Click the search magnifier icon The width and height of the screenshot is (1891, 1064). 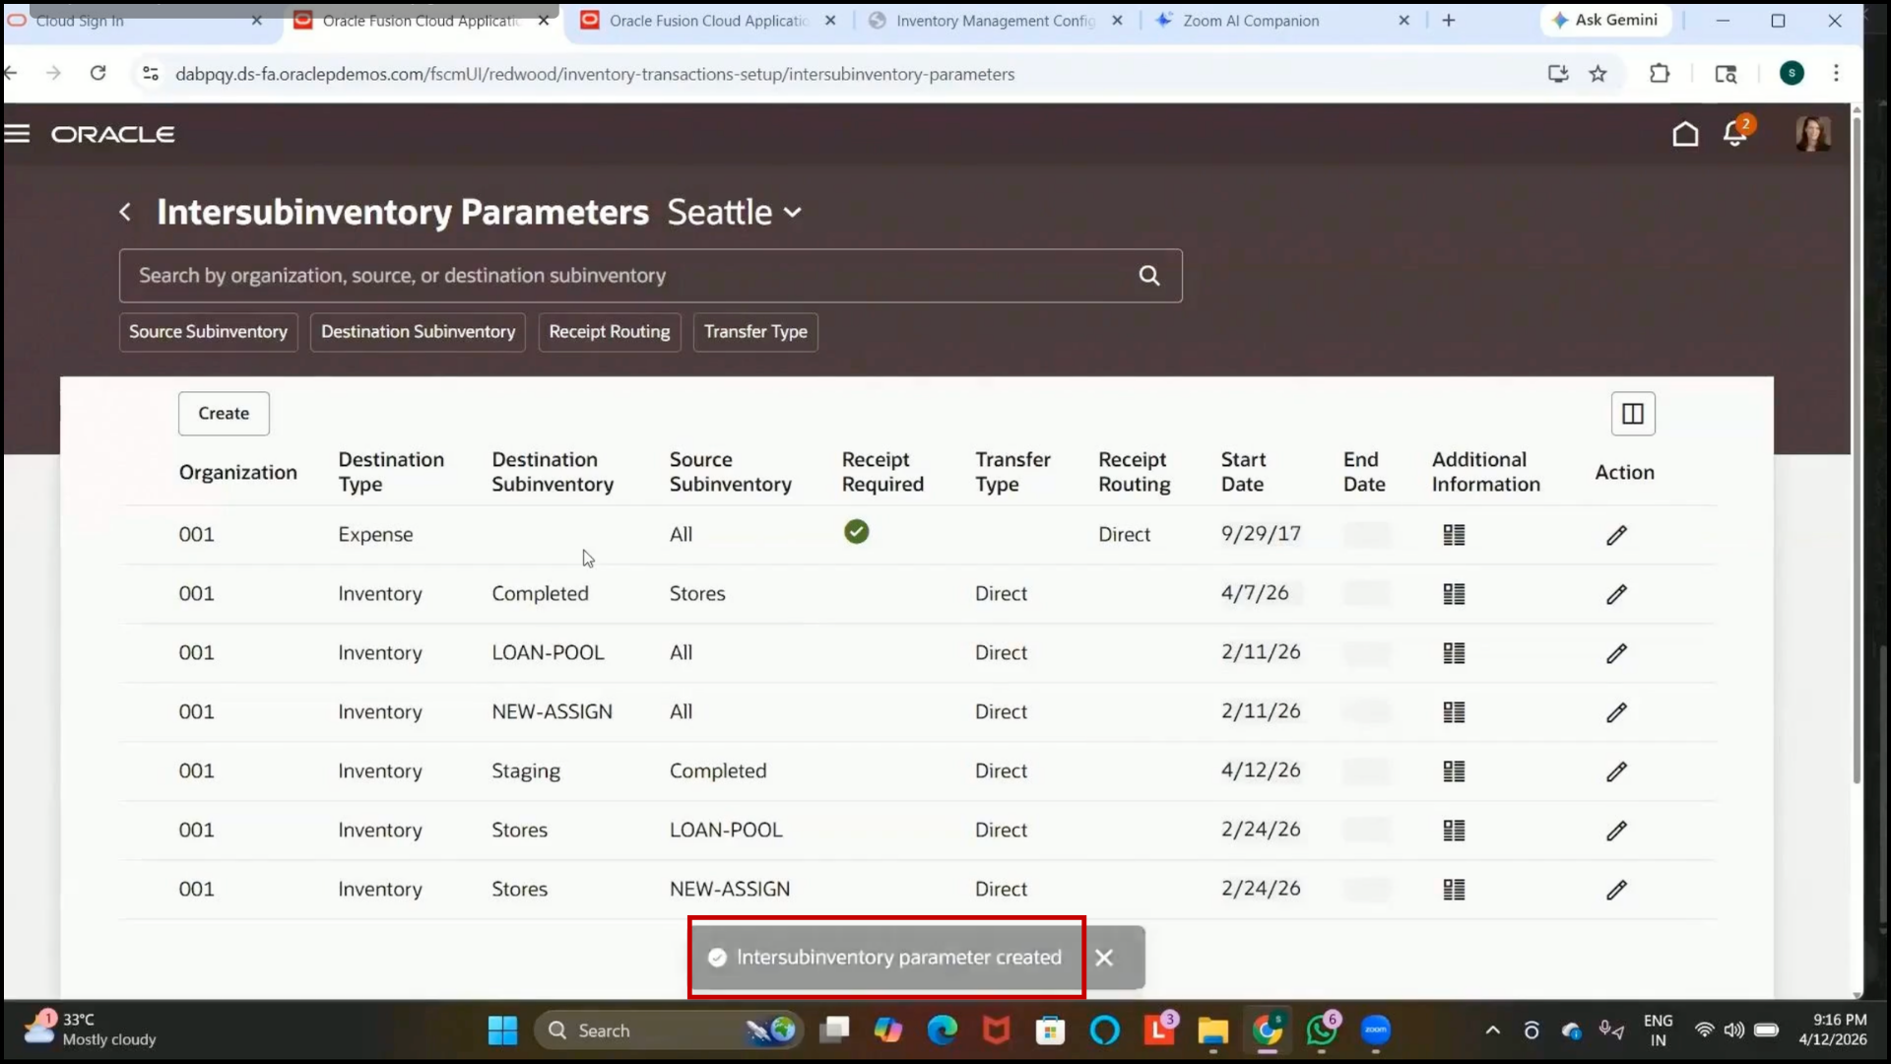point(1149,276)
